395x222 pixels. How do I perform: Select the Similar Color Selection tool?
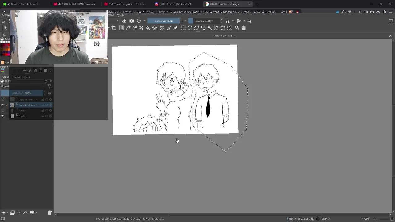click(216, 28)
